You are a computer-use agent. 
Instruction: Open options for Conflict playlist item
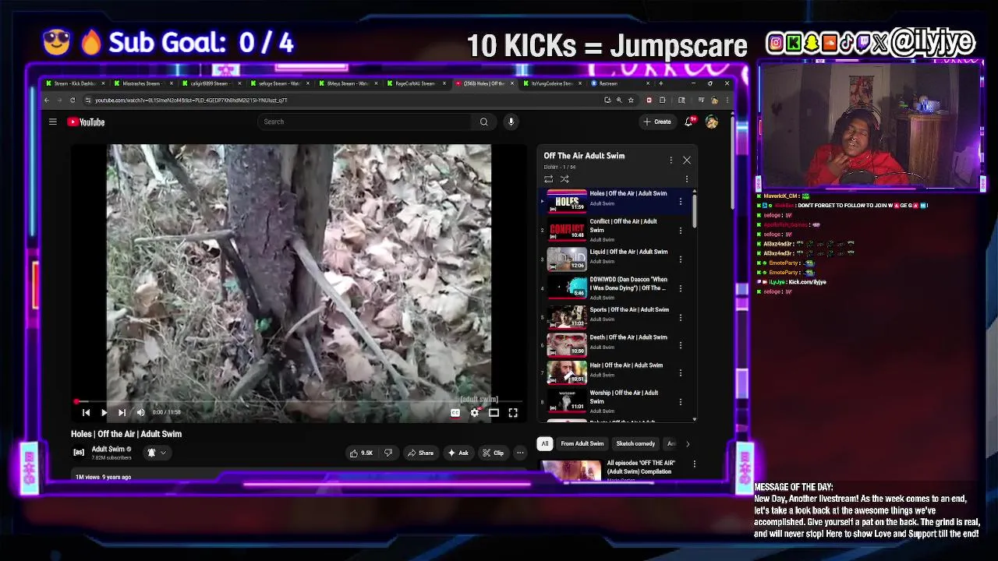[x=681, y=231]
